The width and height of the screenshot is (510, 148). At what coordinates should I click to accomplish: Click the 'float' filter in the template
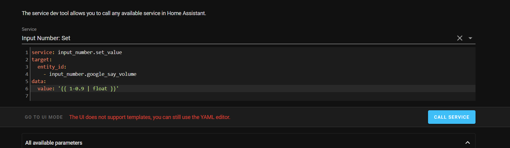click(x=100, y=88)
